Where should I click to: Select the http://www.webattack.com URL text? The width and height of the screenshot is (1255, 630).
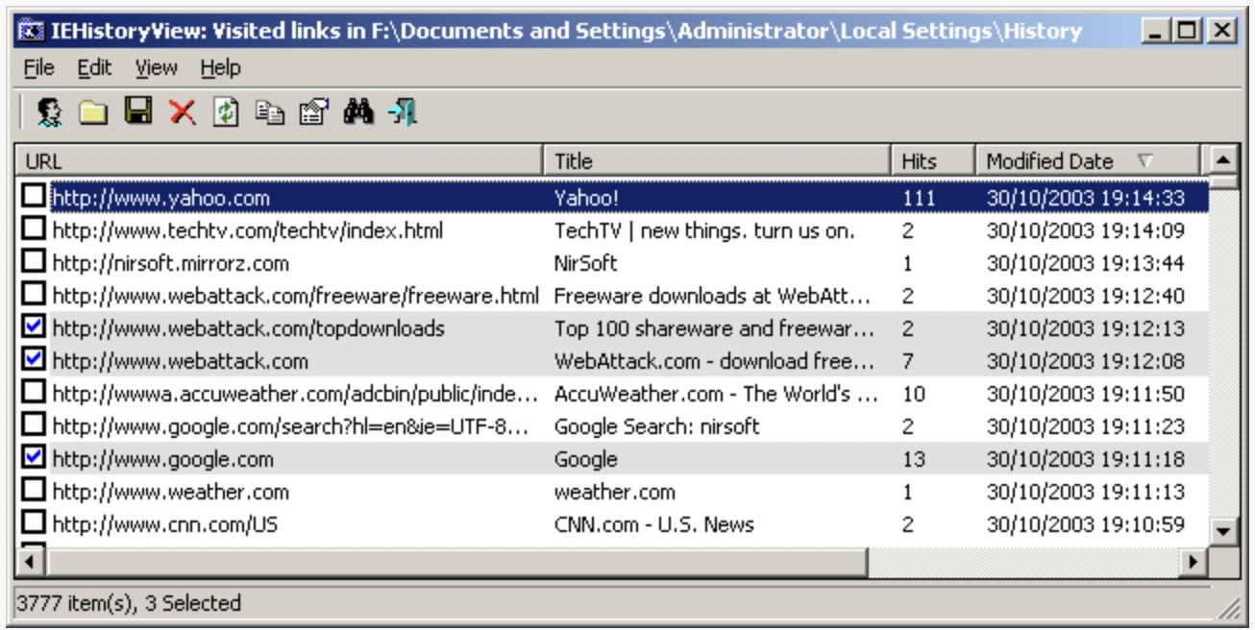point(181,361)
